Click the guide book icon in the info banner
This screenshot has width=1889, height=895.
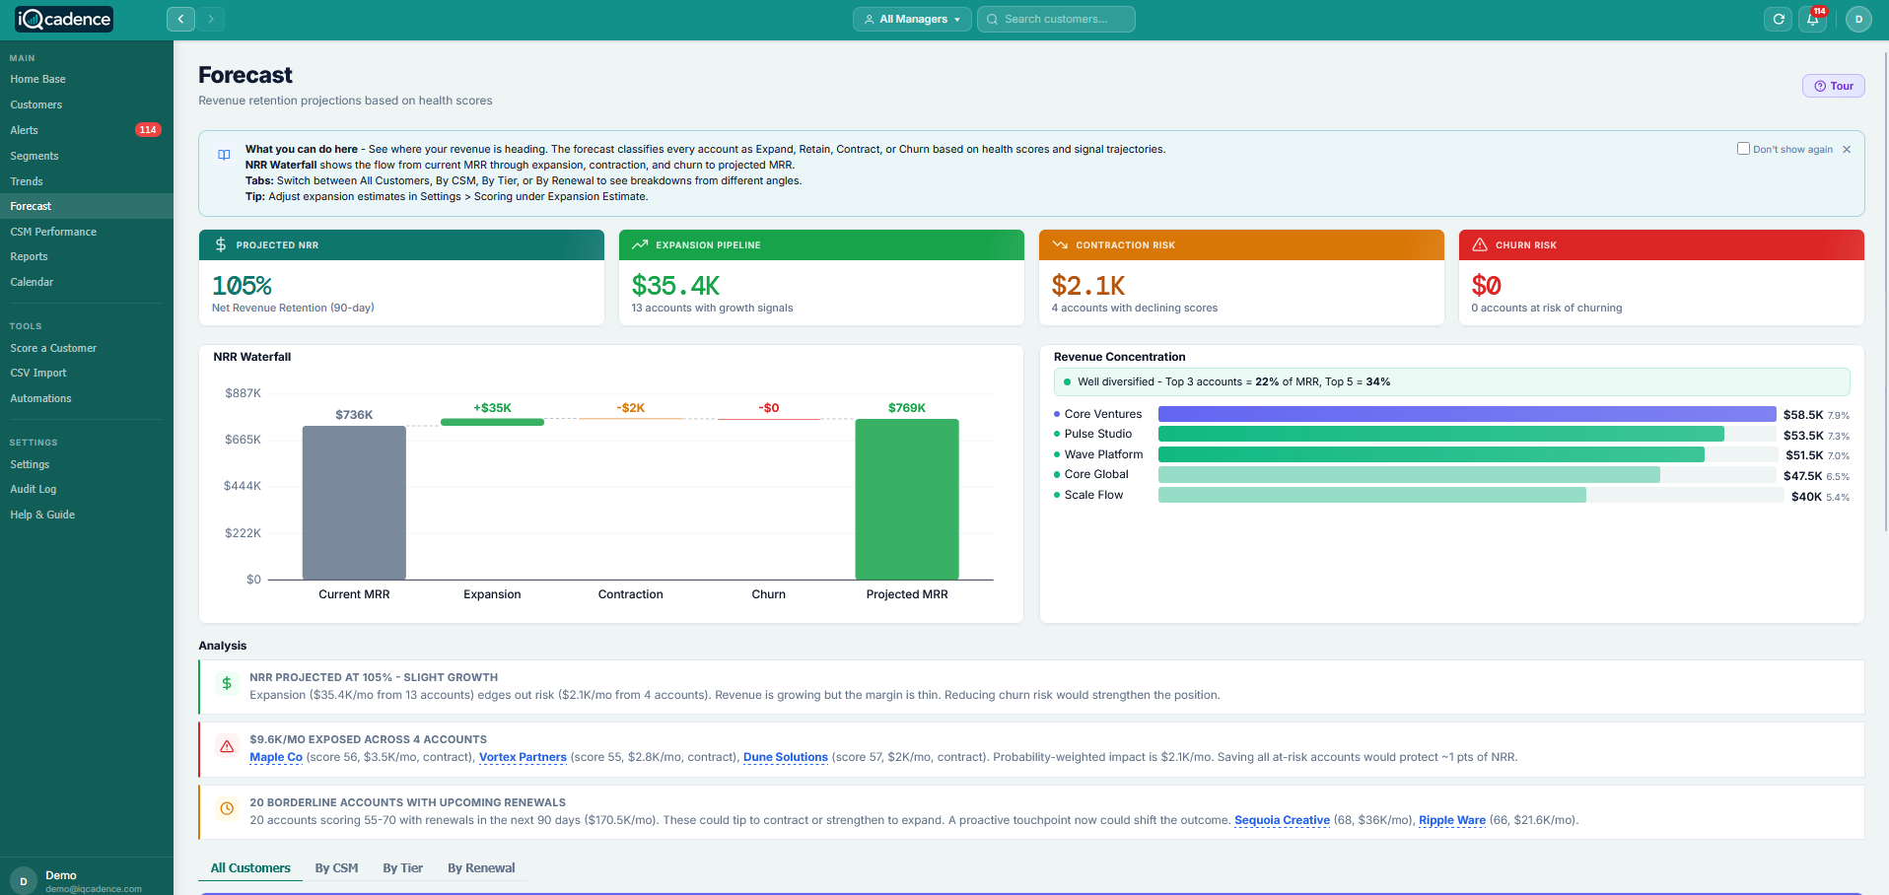pos(224,155)
